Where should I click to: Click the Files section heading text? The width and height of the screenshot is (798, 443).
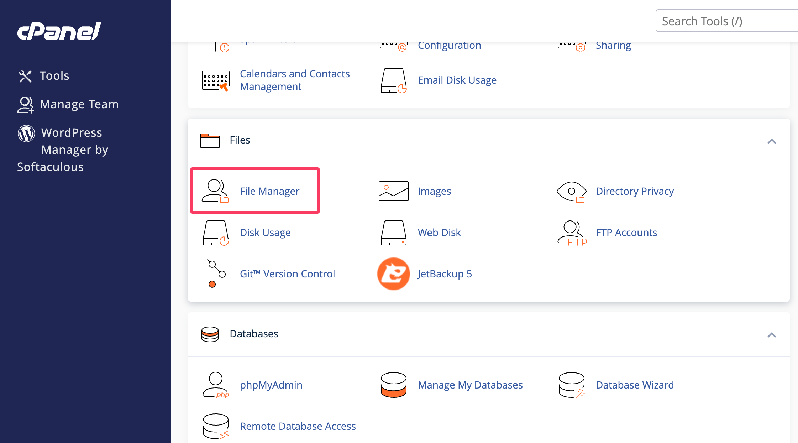(x=240, y=140)
